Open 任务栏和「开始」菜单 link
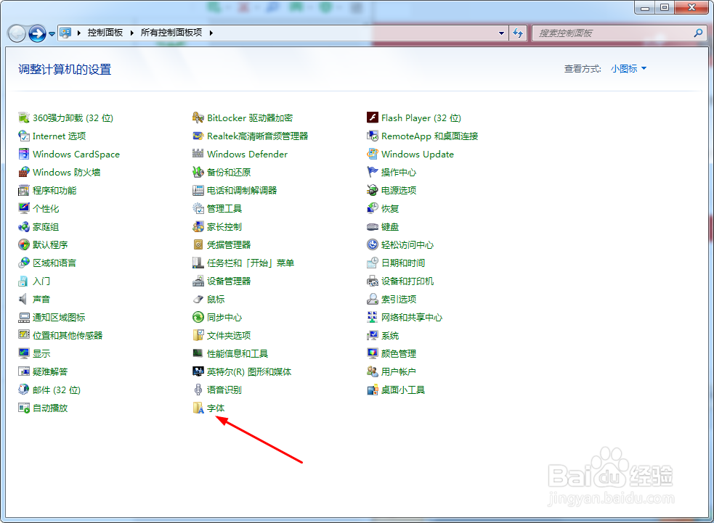Screen dimensions: 714x523 [x=251, y=263]
